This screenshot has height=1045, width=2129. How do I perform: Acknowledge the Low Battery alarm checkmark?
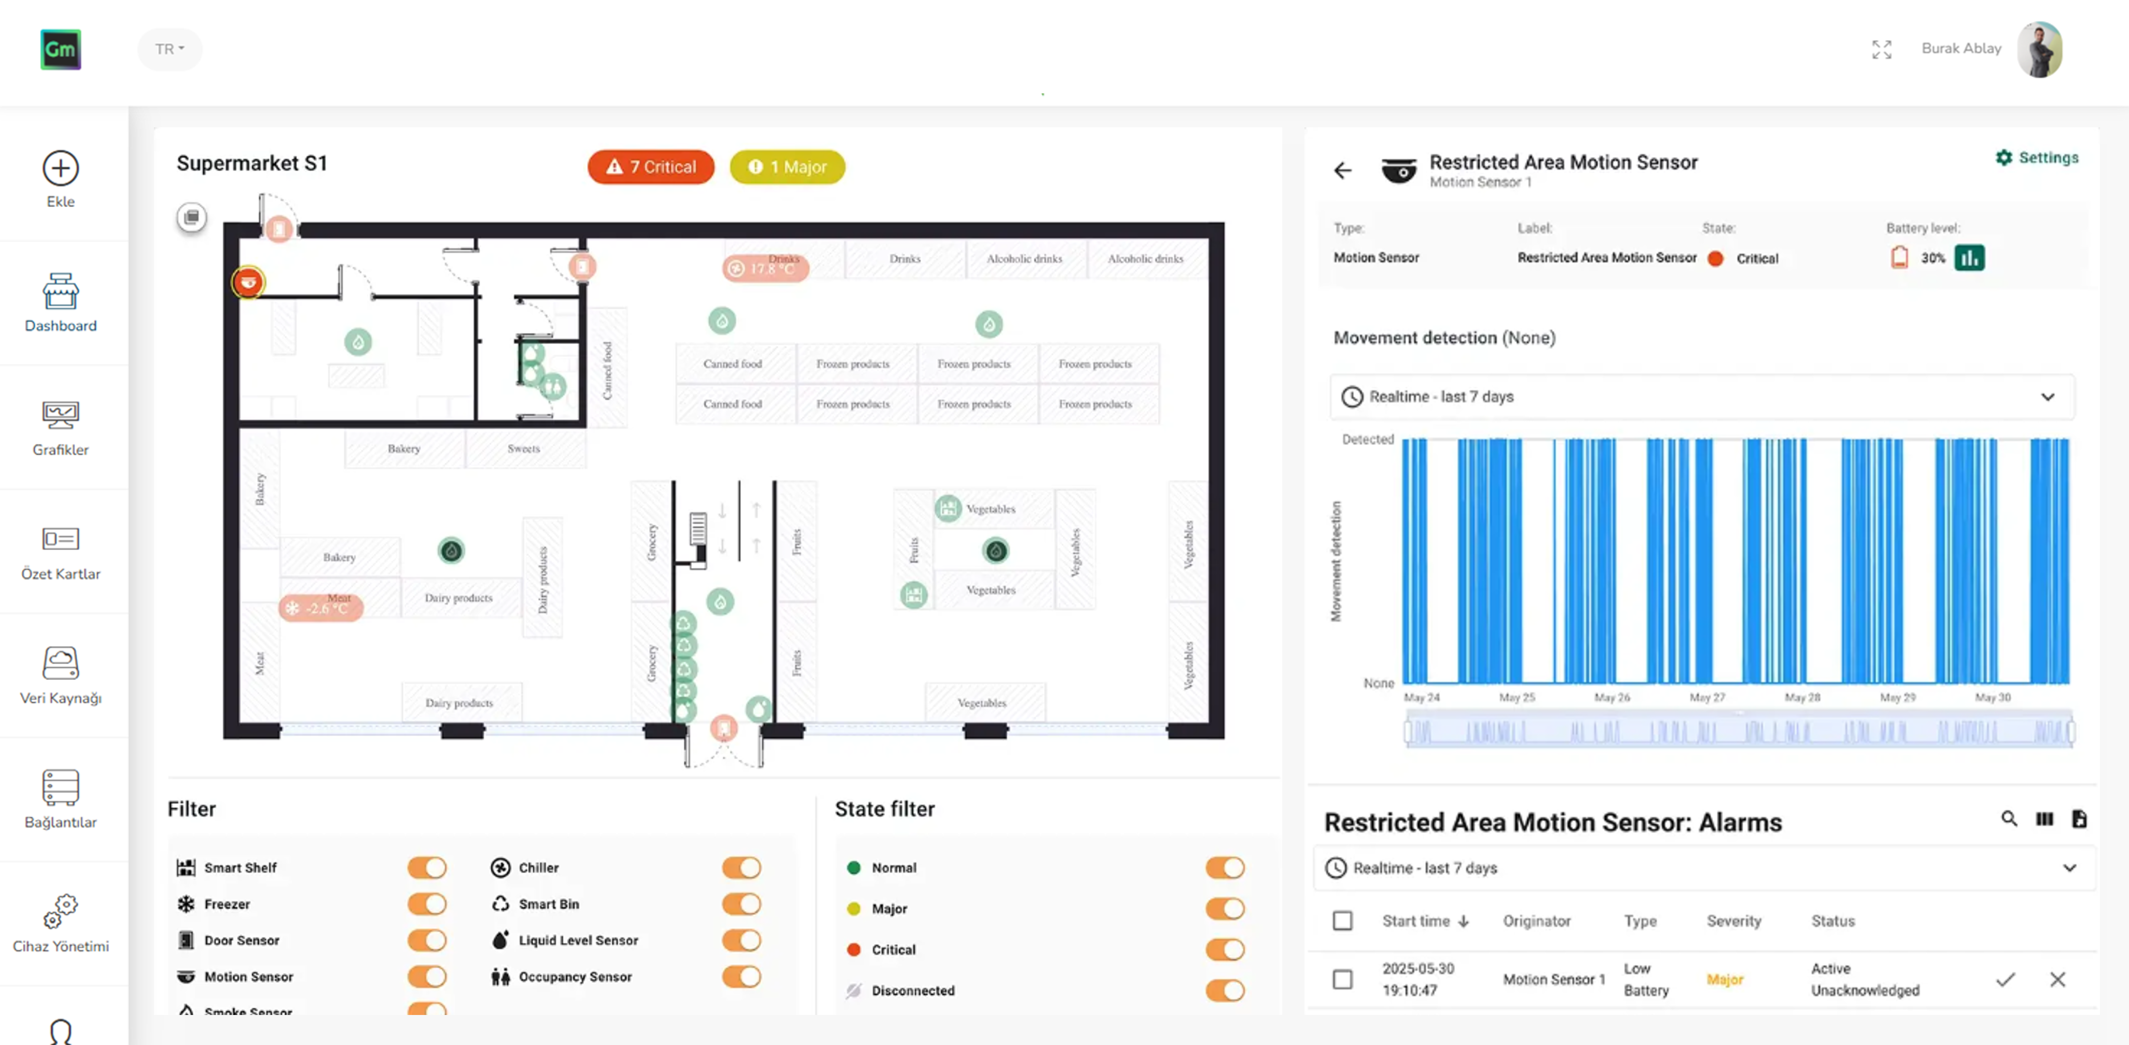coord(2005,980)
